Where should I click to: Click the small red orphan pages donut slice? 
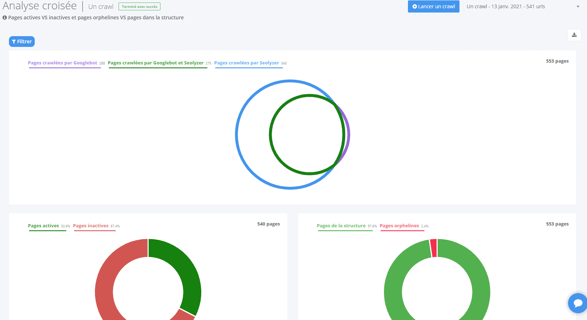click(433, 248)
